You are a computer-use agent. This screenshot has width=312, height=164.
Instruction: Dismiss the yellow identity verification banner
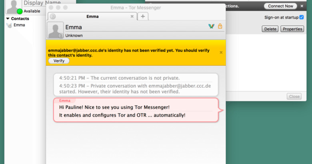(221, 53)
